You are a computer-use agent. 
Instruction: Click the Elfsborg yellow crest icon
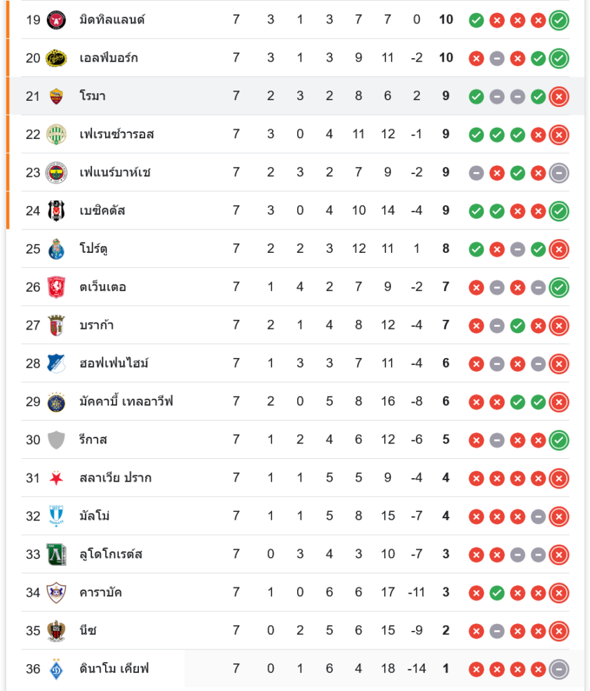(56, 58)
